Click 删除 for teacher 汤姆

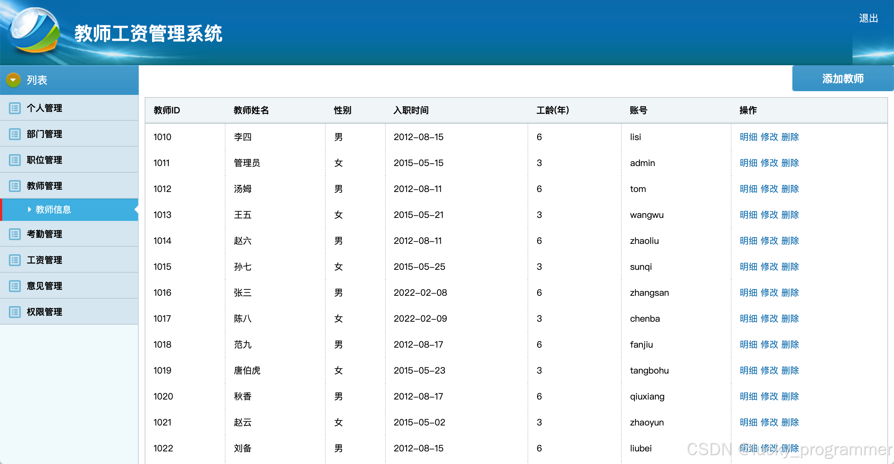[790, 189]
